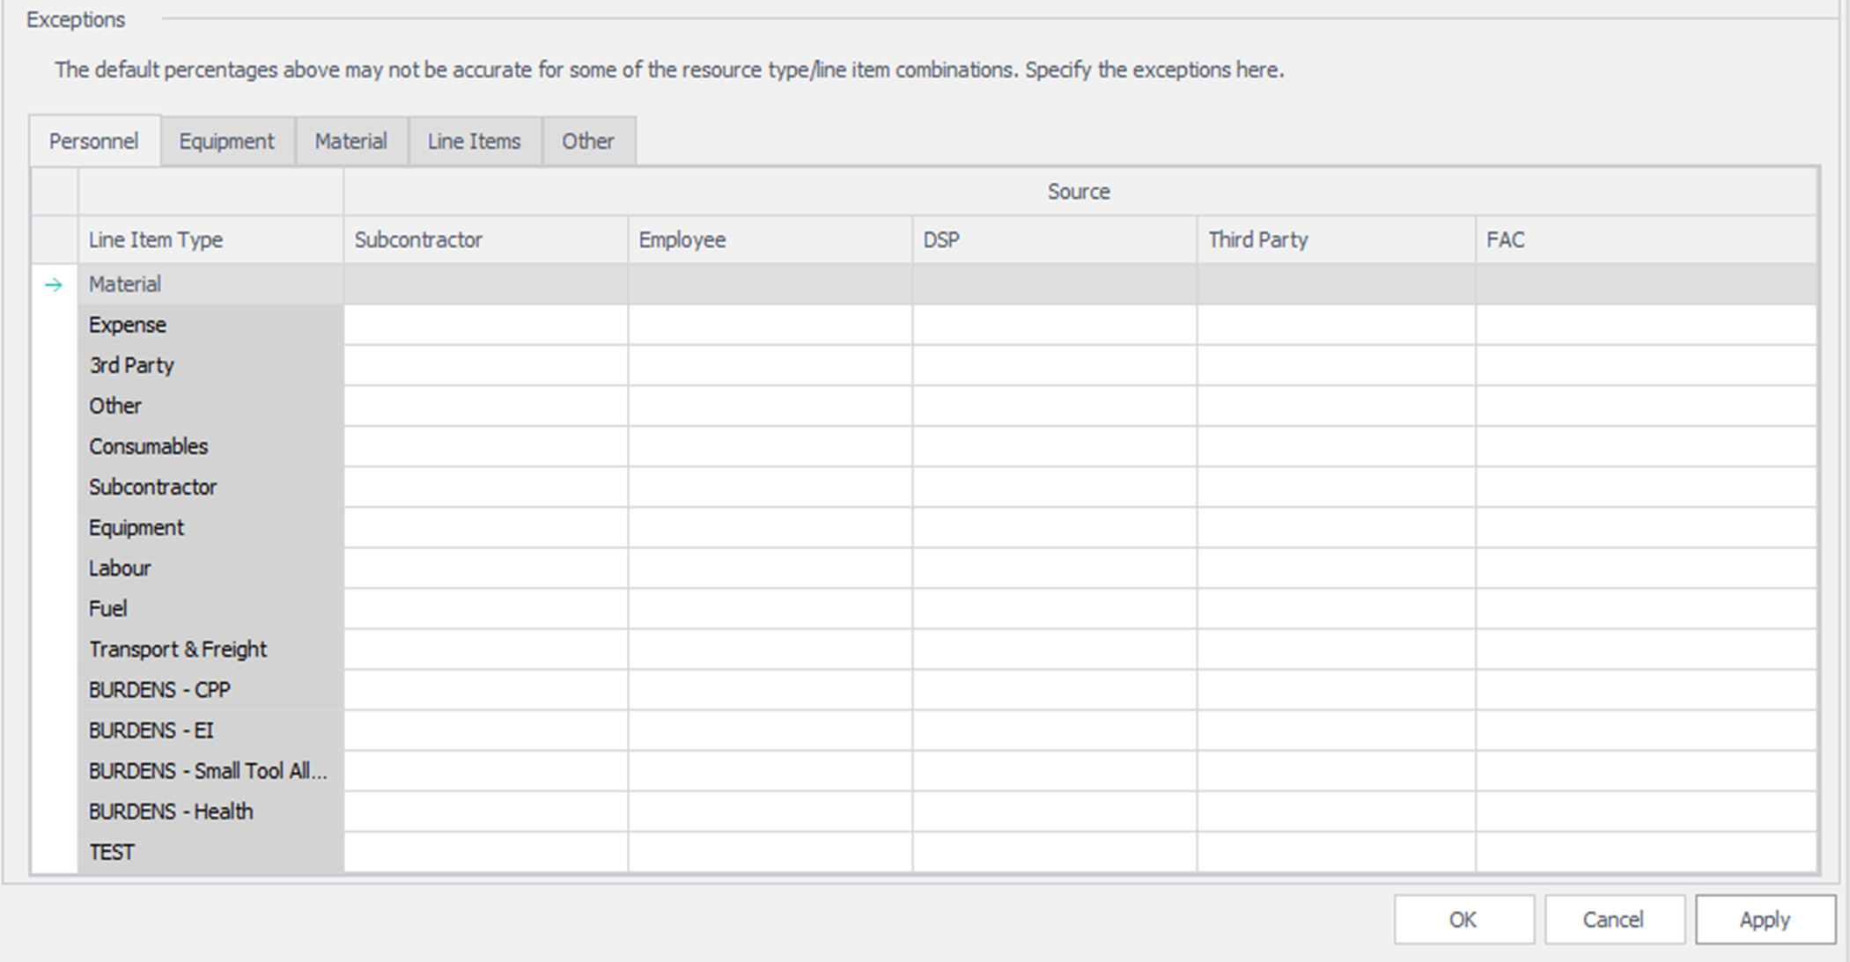Click Subcontractor cell in Expense row

pyautogui.click(x=485, y=325)
